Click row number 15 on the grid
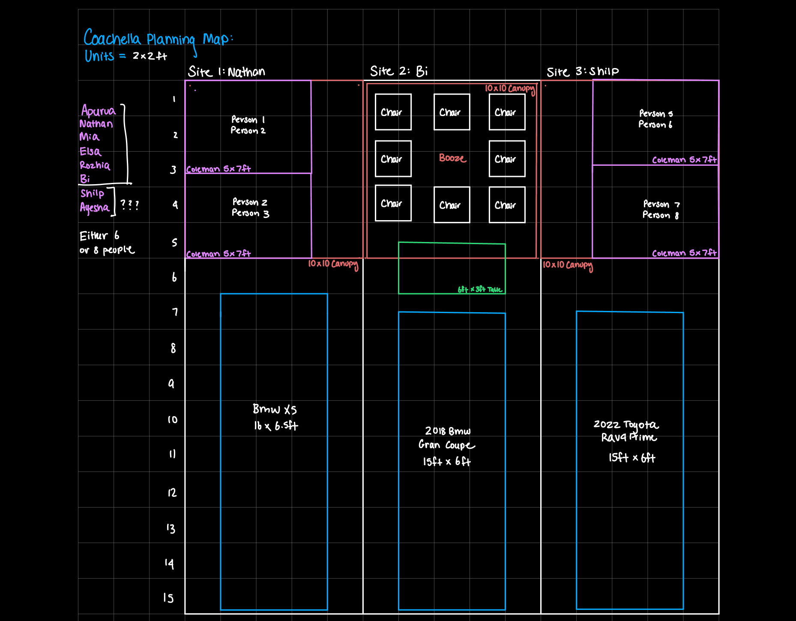Viewport: 796px width, 621px height. [x=168, y=598]
